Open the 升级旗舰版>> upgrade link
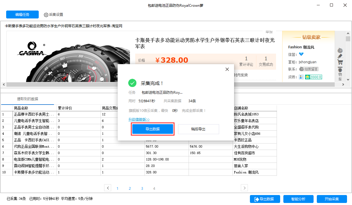Screen dimensions: 352x205 (x=139, y=119)
